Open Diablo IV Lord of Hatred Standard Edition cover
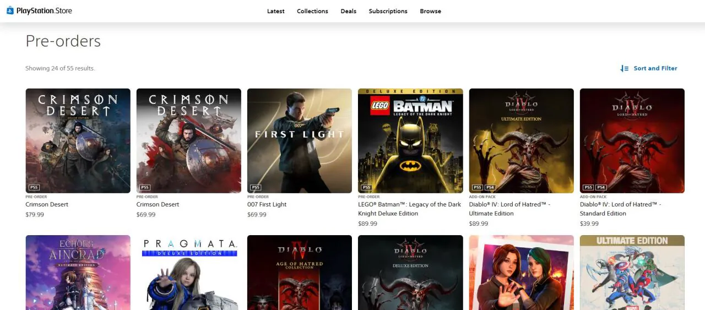 click(632, 140)
